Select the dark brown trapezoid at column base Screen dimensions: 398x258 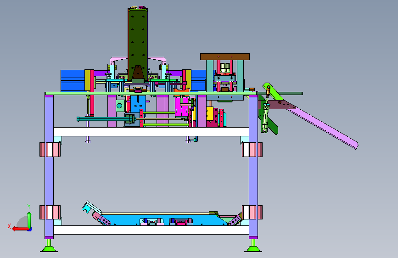click(138, 73)
